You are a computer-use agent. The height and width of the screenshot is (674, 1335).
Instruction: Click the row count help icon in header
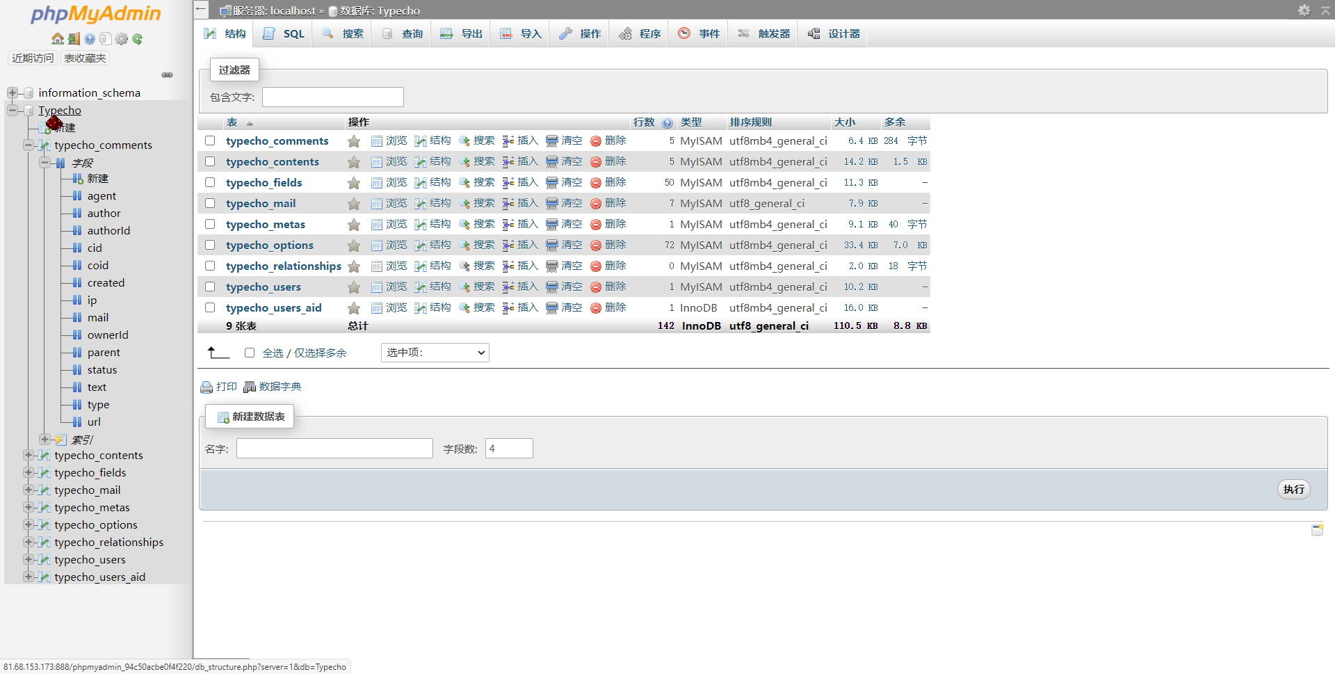(x=667, y=123)
